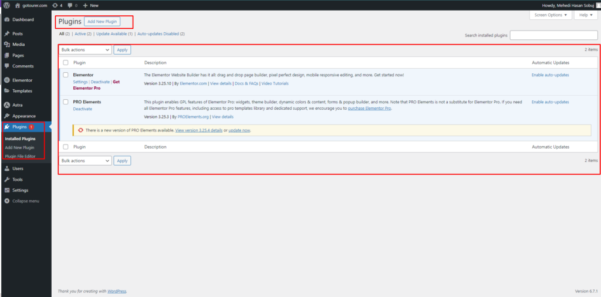Screen dimensions: 601x297
Task: Click update now link for PRO Elements
Action: 239,130
